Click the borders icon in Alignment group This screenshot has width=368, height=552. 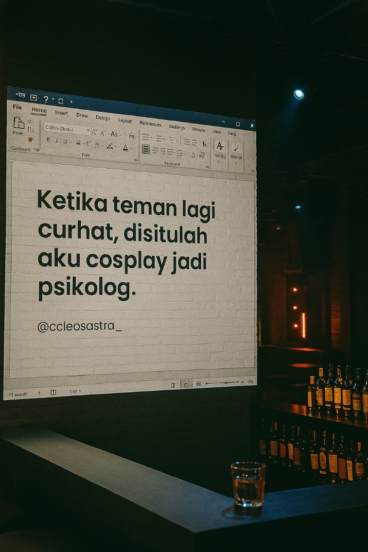(x=202, y=155)
